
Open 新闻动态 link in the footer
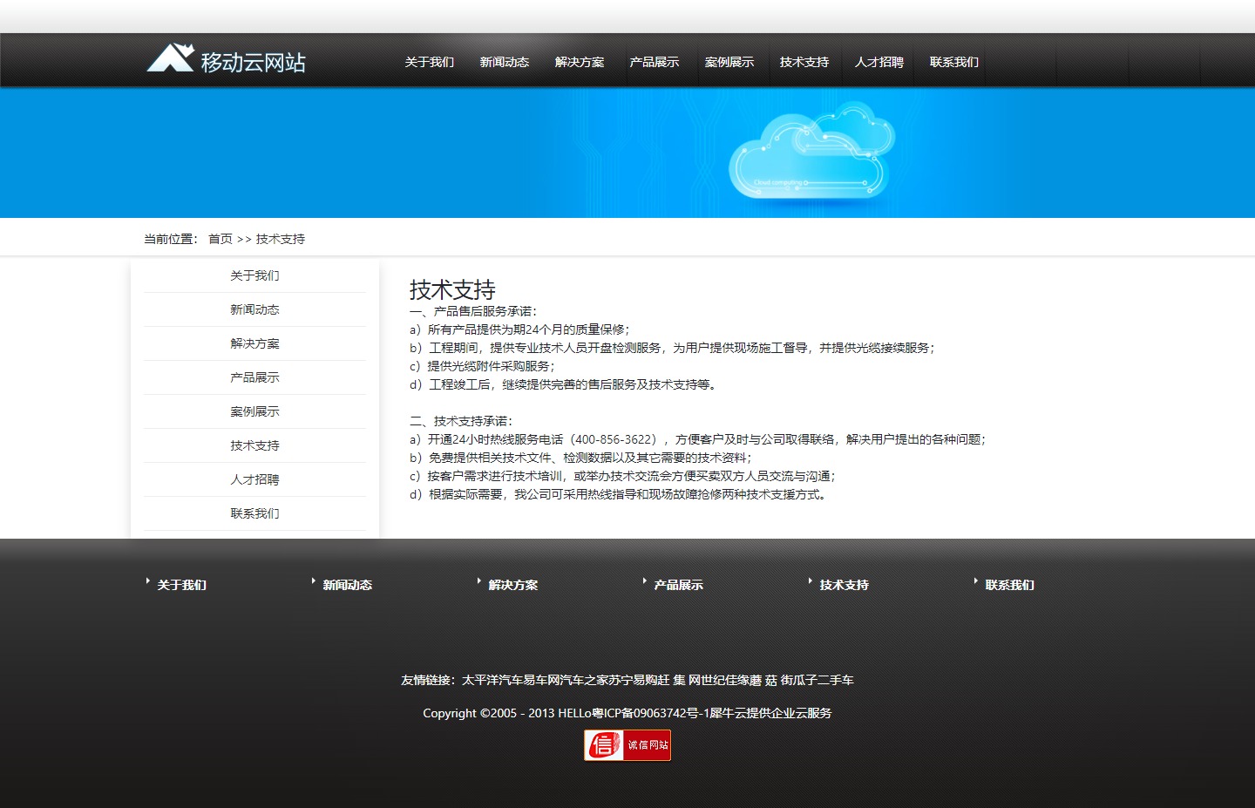tap(347, 585)
